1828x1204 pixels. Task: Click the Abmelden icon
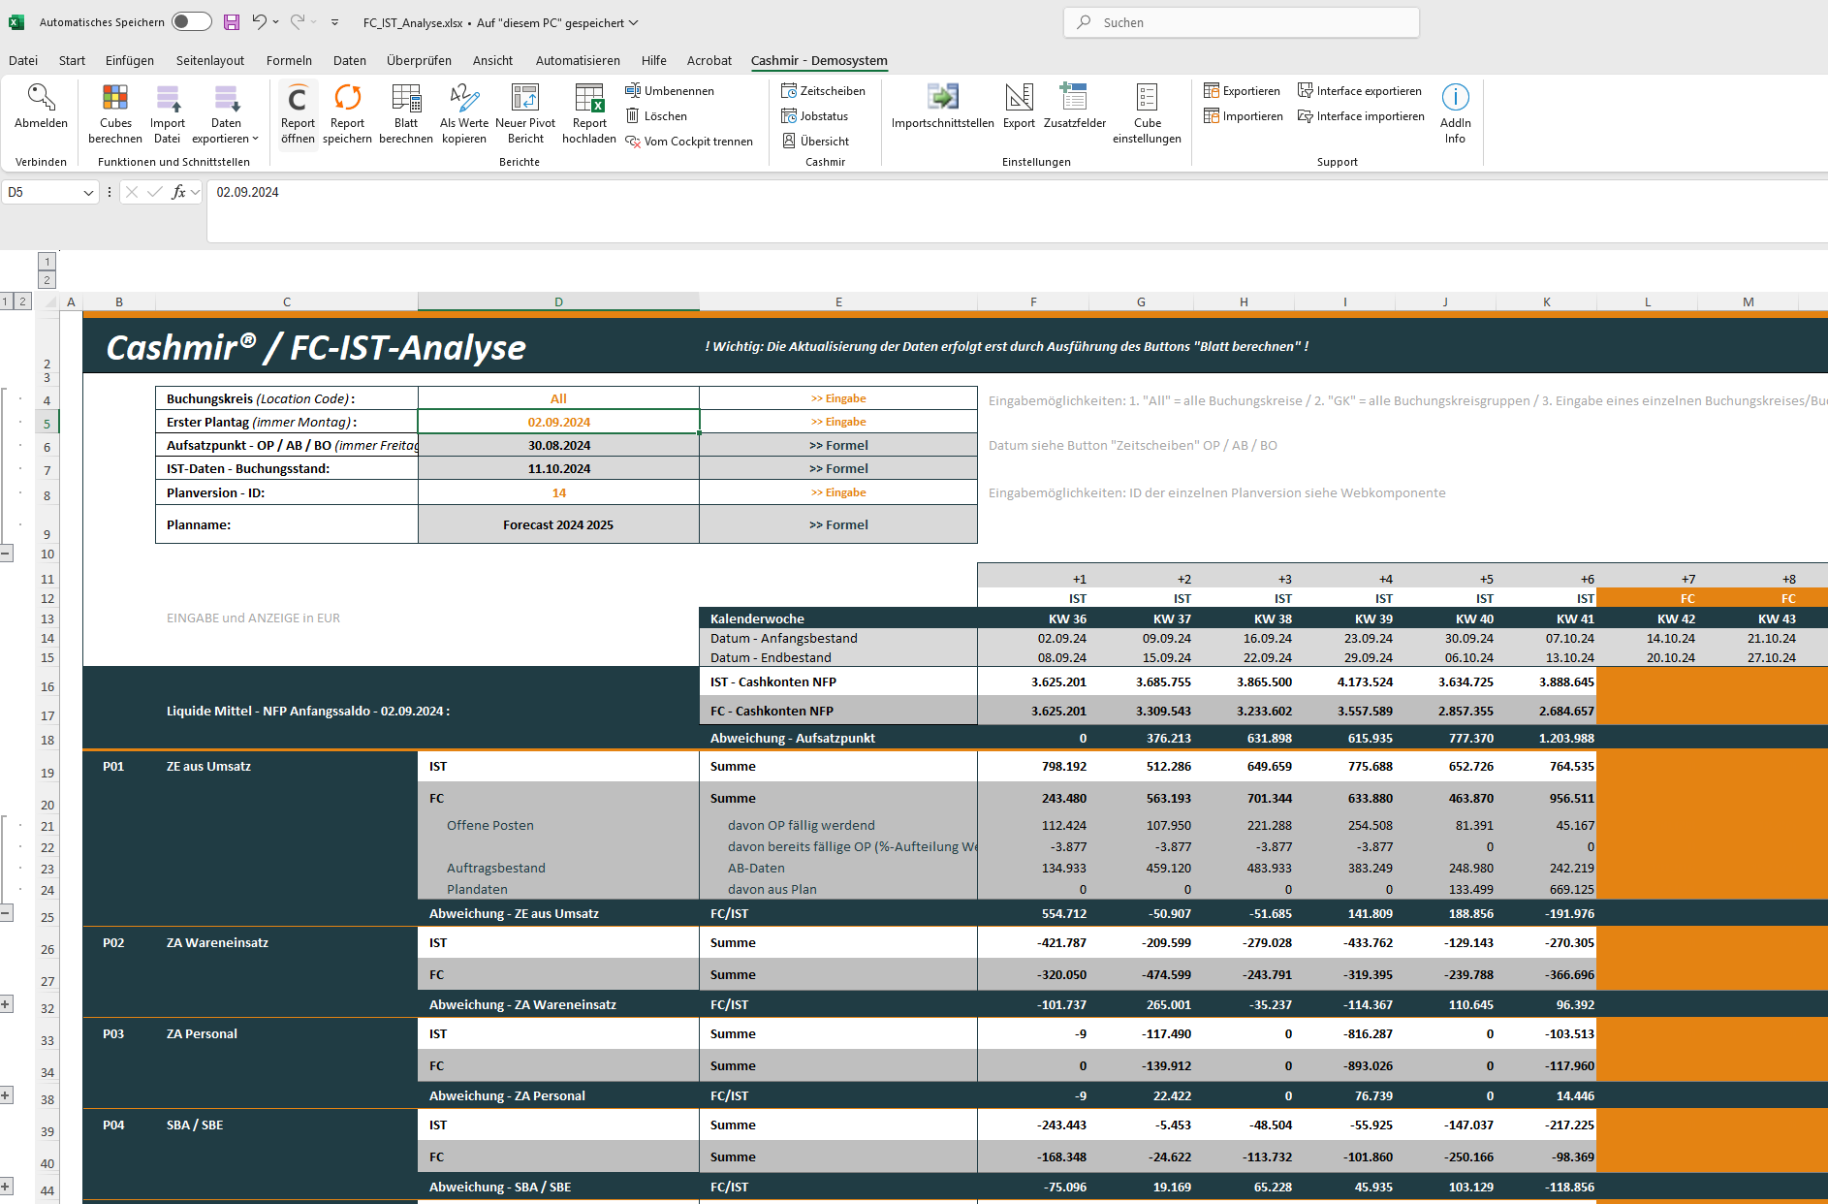(41, 97)
